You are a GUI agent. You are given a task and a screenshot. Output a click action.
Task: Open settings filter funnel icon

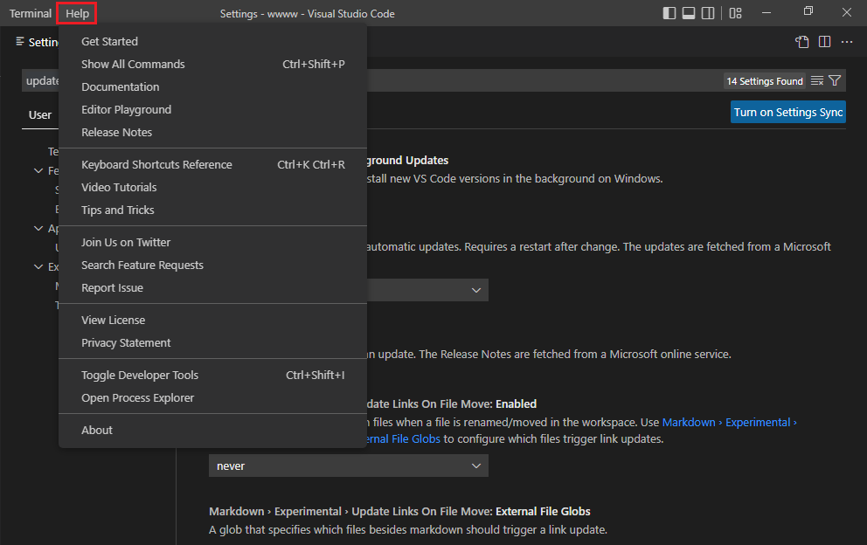[835, 80]
